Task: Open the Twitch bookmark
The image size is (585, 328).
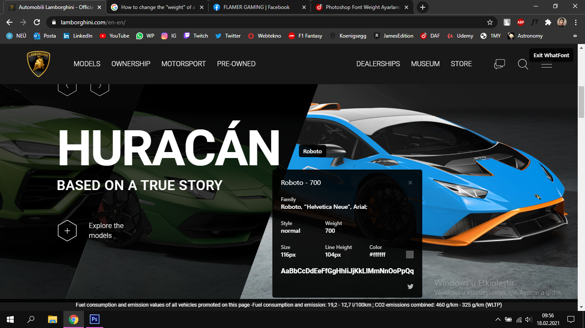Action: tap(196, 36)
